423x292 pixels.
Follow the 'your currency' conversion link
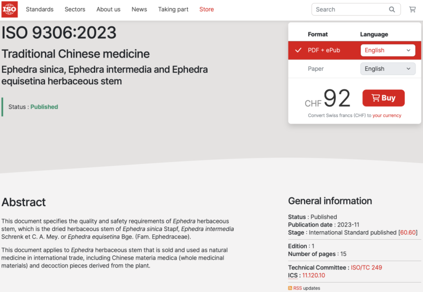click(387, 116)
